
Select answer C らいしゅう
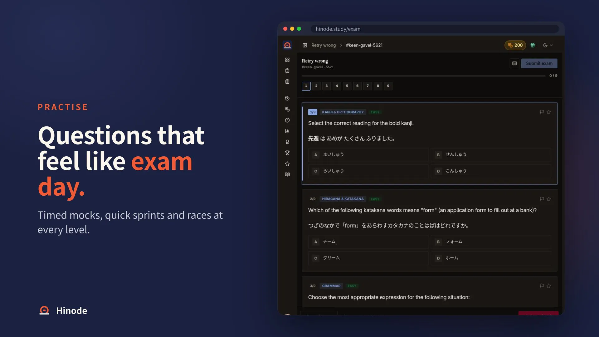click(368, 171)
